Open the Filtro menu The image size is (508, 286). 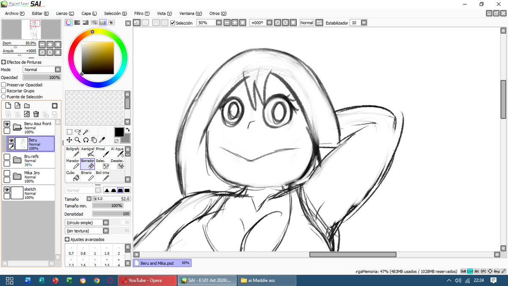141,13
